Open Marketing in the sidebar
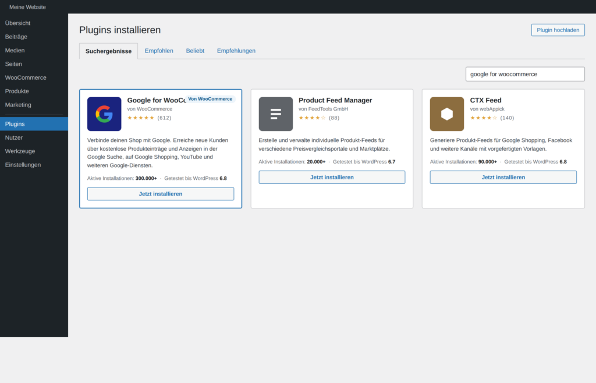This screenshot has height=383, width=596. [34, 105]
